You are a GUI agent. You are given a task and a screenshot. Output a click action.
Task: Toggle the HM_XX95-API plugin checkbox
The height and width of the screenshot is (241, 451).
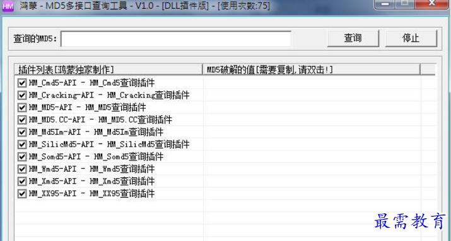[x=22, y=194]
